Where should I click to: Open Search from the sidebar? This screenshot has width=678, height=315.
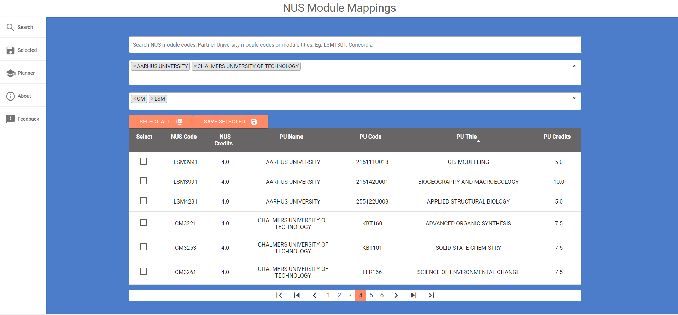(x=23, y=27)
